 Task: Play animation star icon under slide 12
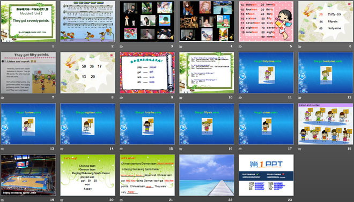pyautogui.click(x=300, y=98)
